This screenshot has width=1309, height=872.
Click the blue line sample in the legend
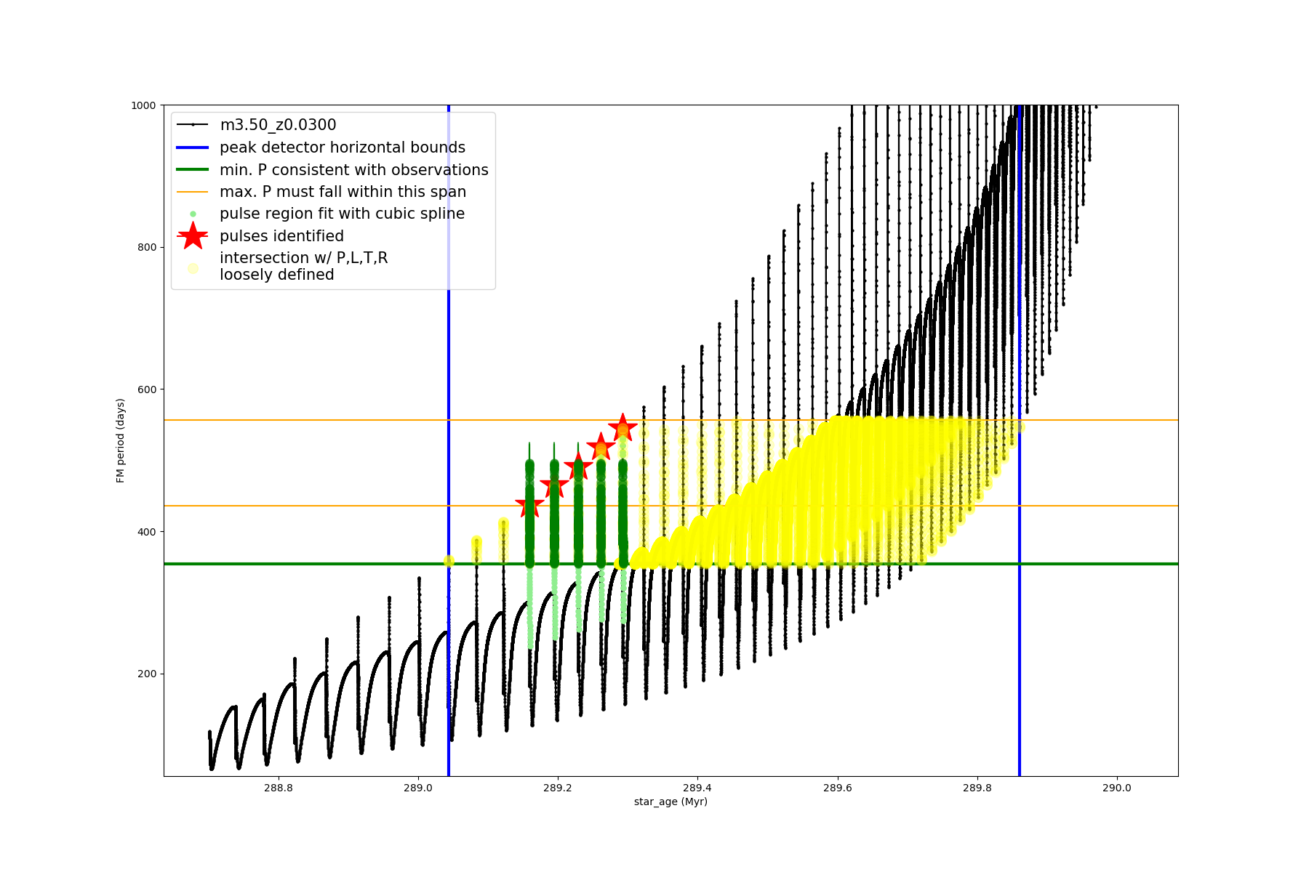pos(193,148)
